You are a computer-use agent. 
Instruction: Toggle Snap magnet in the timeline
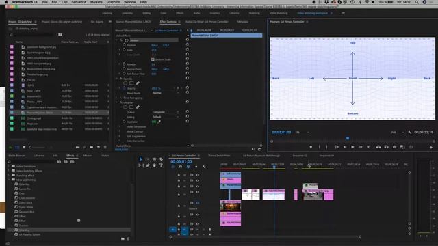click(181, 167)
